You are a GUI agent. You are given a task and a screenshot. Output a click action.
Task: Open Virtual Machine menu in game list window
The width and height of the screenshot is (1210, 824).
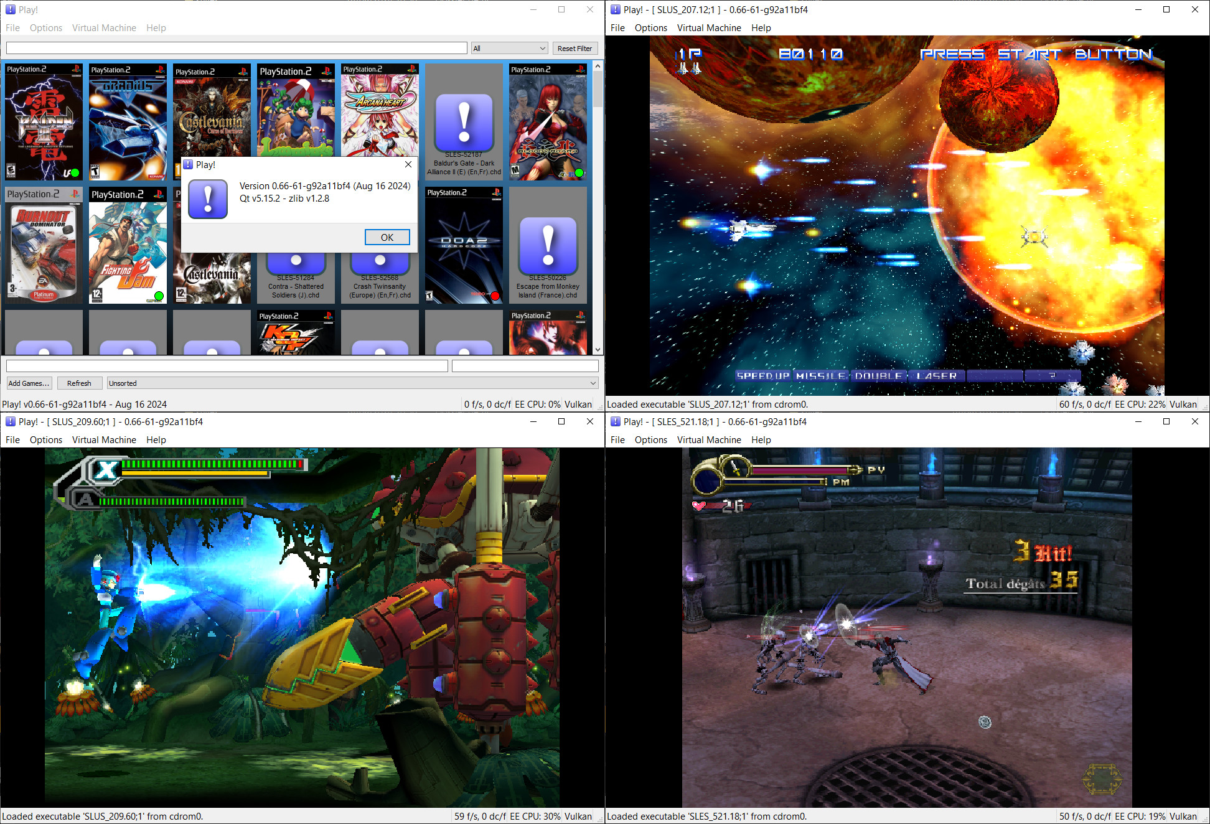104,27
